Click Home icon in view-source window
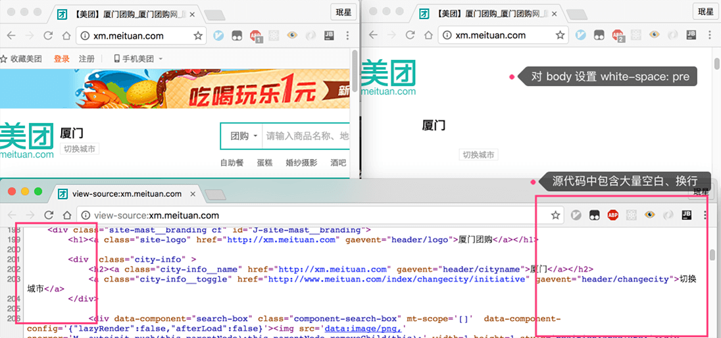721x338 pixels. (66, 215)
